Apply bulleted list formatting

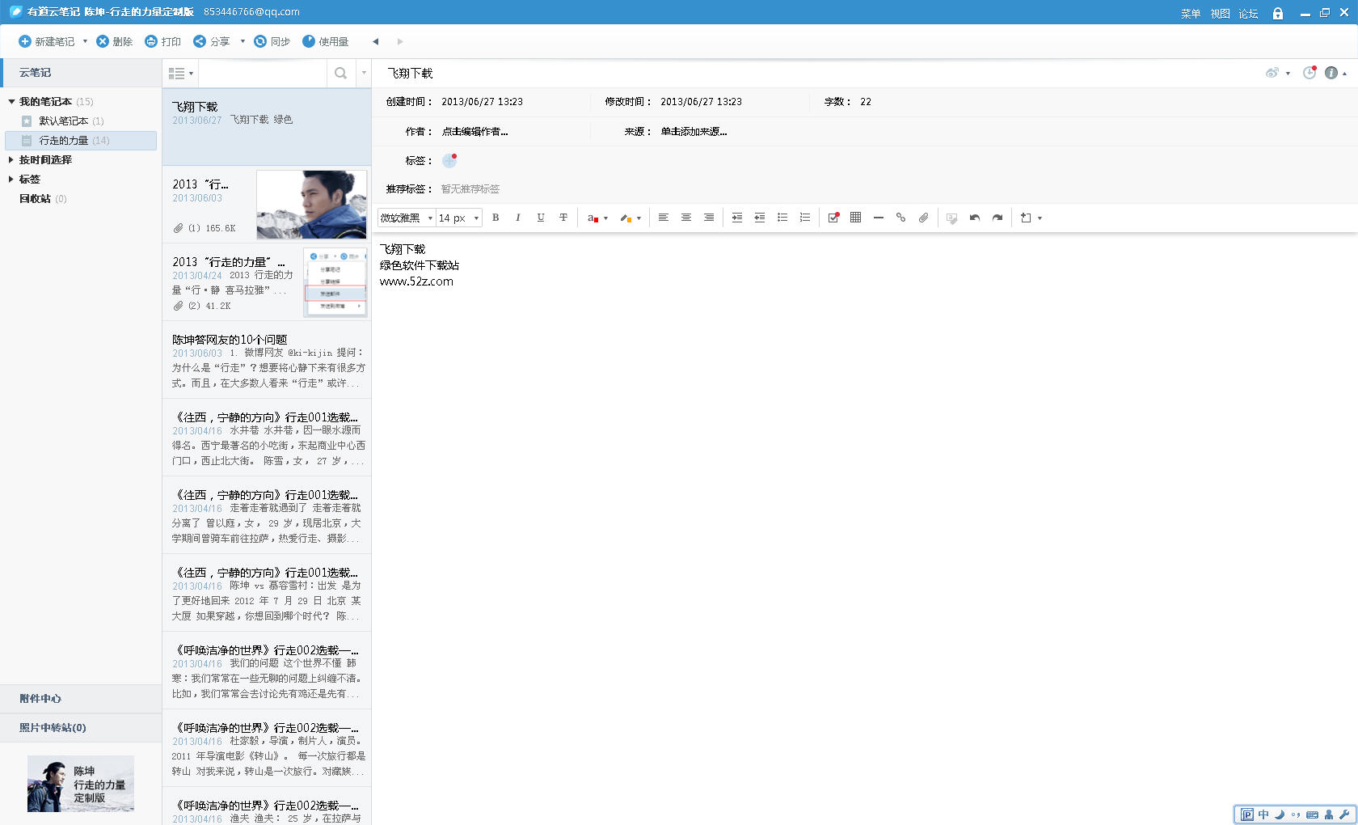tap(782, 218)
